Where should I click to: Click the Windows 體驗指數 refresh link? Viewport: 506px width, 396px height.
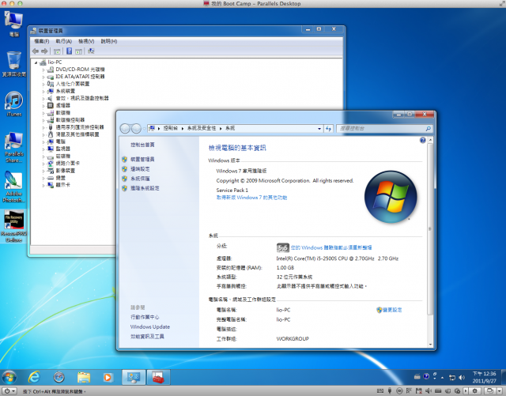pos(331,247)
